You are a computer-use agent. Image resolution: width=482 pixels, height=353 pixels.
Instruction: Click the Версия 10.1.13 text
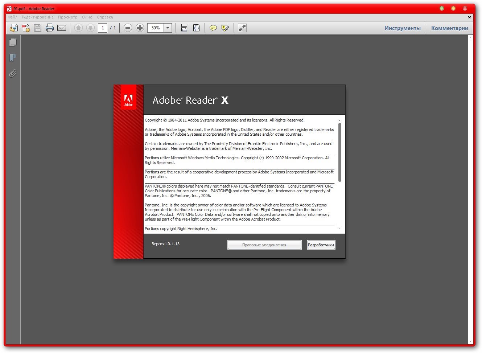(x=165, y=244)
